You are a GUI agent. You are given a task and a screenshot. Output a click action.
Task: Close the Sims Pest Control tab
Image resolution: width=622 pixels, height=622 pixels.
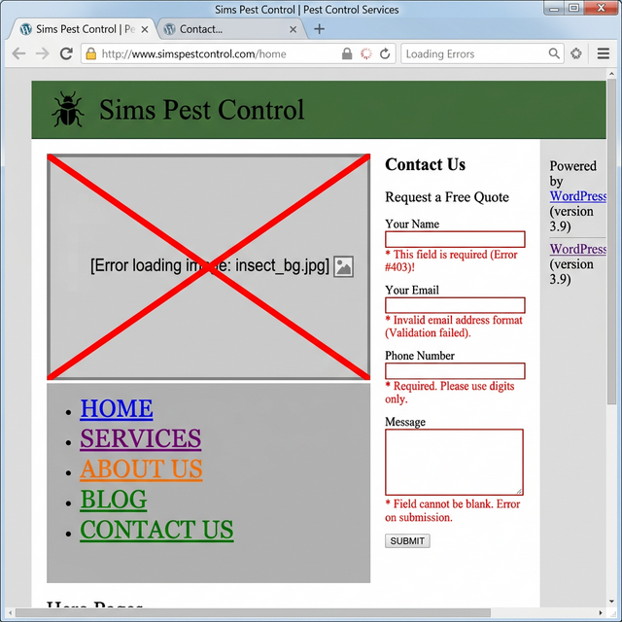coord(145,29)
